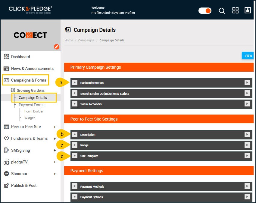Open Widget tree item
The image size is (256, 203).
30,118
